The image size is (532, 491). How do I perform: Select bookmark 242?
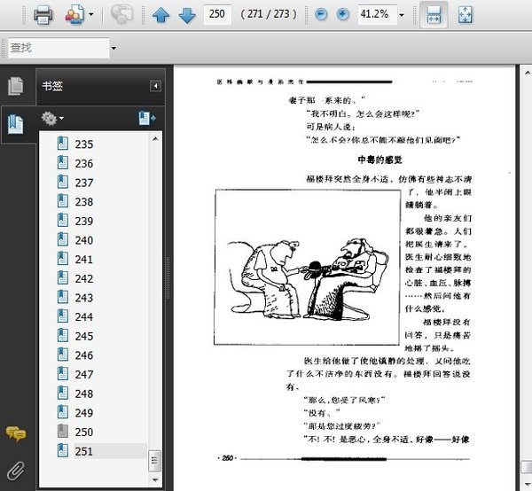pos(84,278)
